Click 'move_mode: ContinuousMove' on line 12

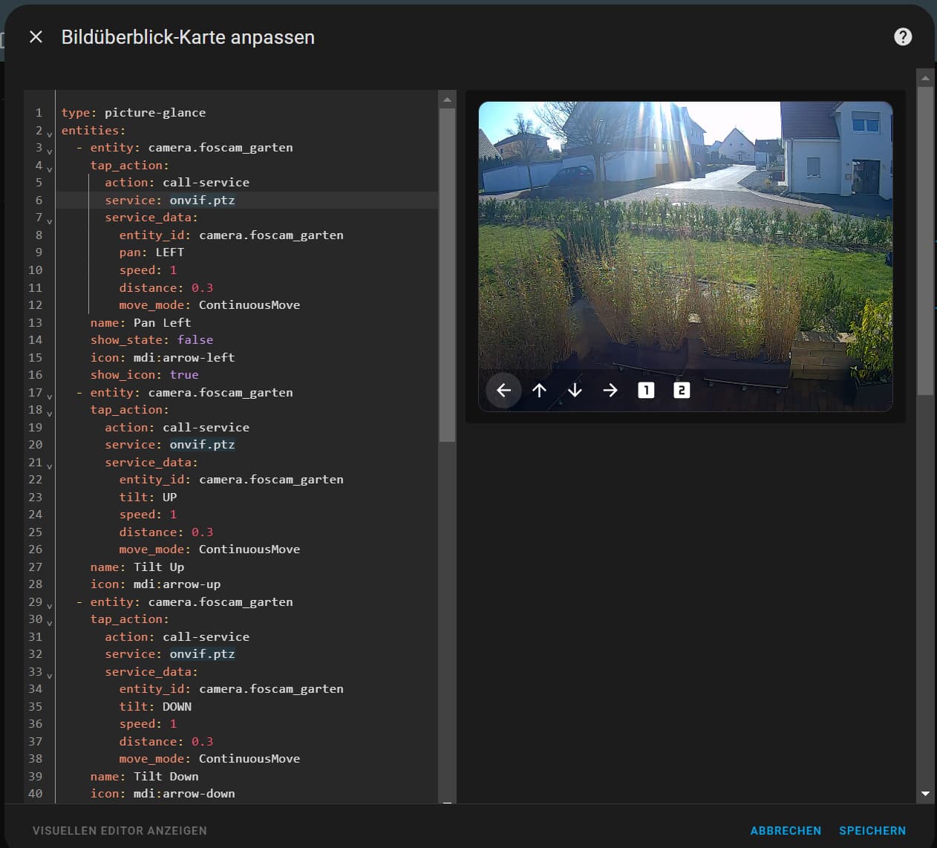(209, 304)
